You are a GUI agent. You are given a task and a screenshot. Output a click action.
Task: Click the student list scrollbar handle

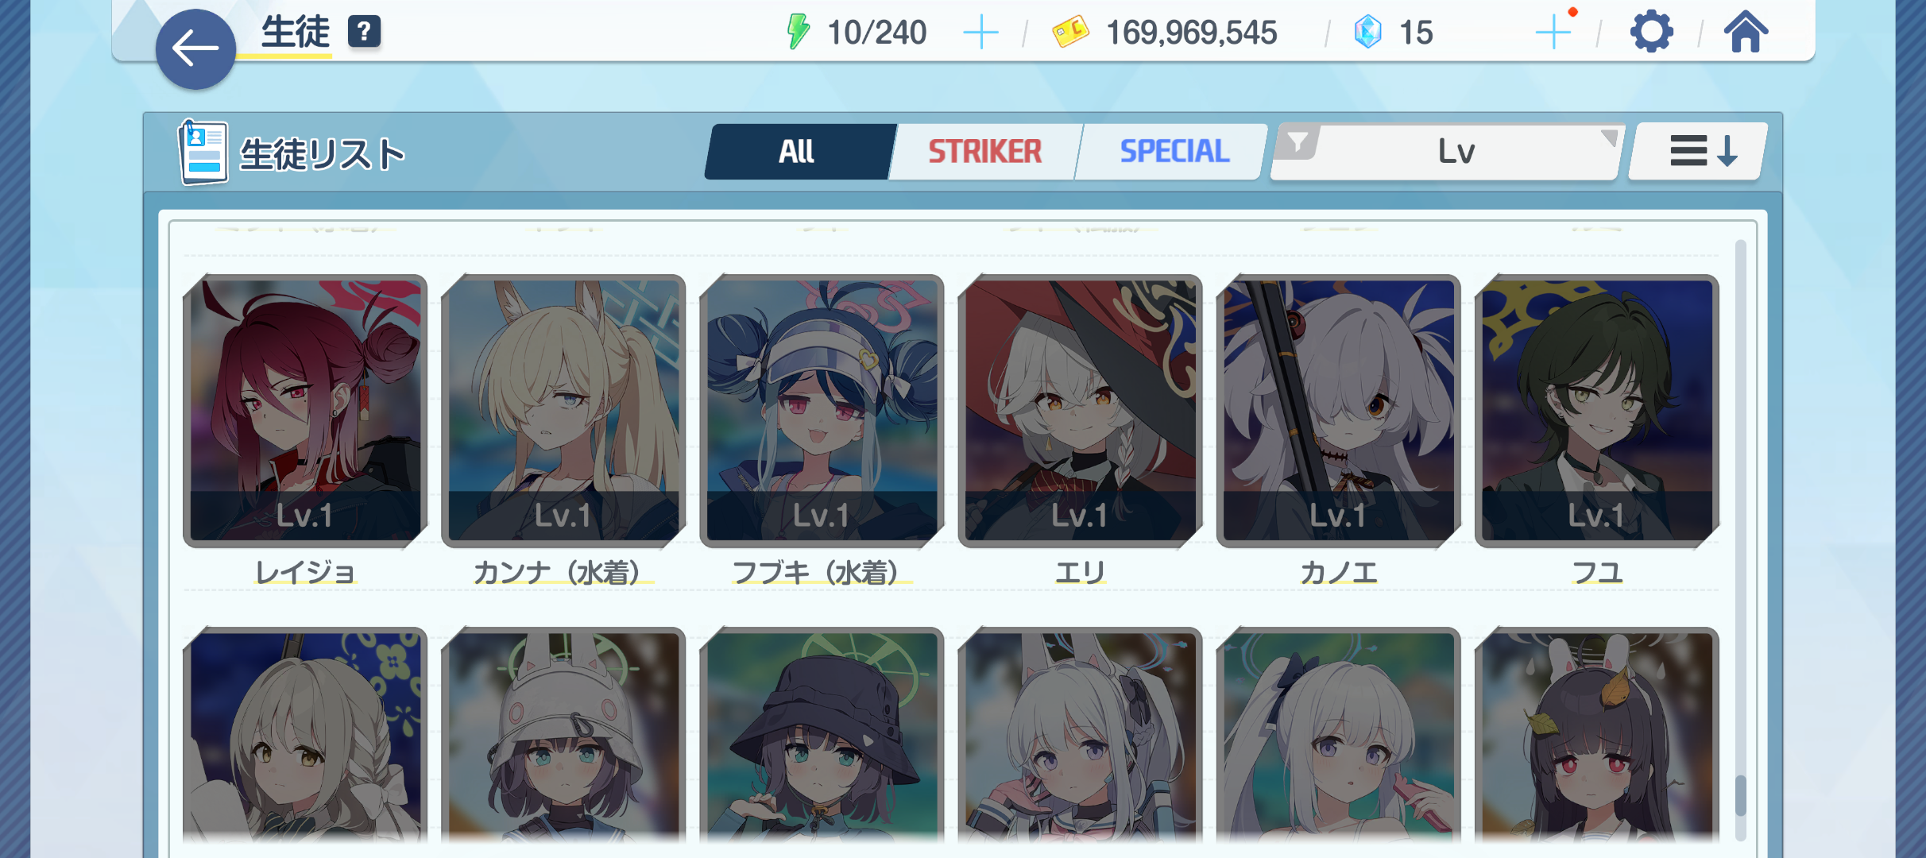(x=1740, y=795)
